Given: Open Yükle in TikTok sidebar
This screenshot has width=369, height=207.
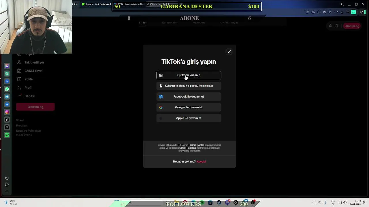Looking at the screenshot, I should (x=25, y=79).
